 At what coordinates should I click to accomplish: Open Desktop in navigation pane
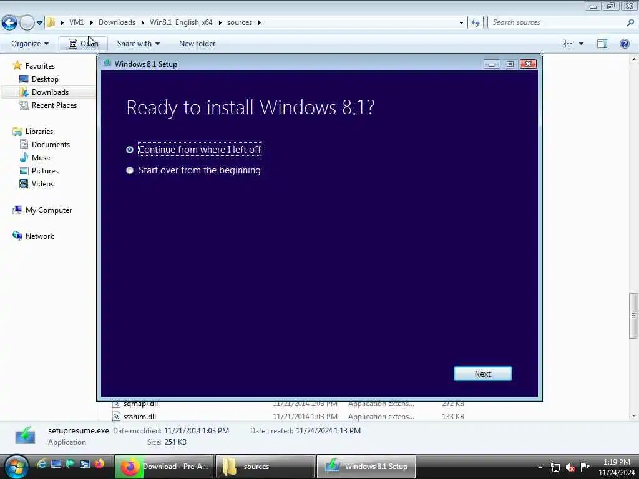pyautogui.click(x=45, y=79)
